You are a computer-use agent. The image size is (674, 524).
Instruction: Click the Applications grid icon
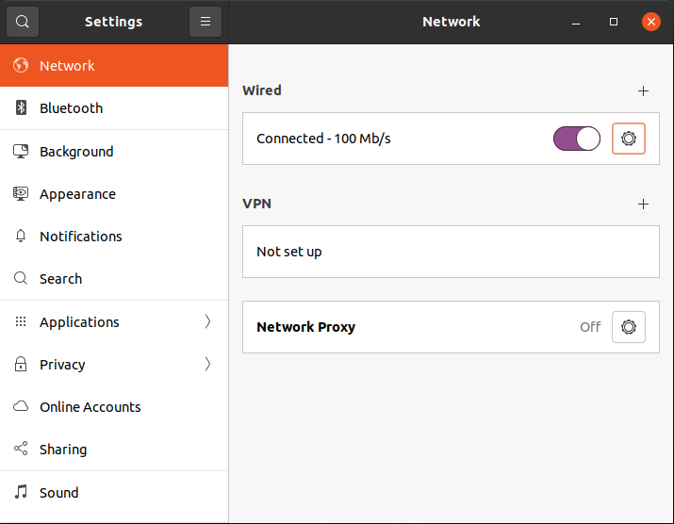tap(21, 321)
